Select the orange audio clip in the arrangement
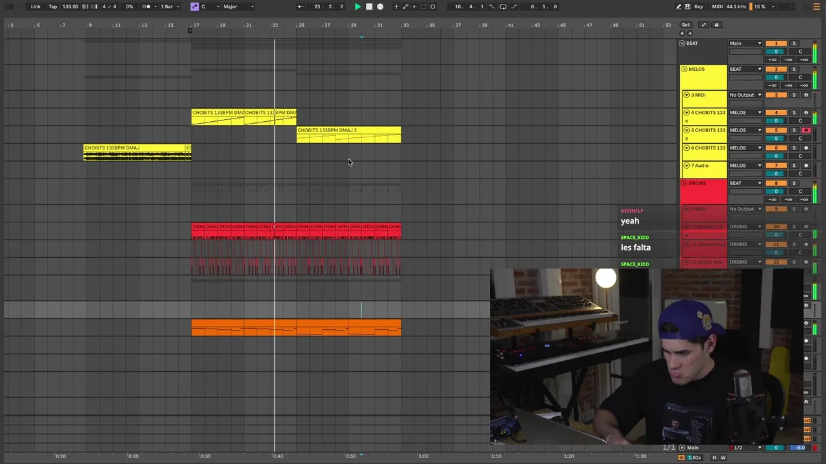 coord(296,327)
